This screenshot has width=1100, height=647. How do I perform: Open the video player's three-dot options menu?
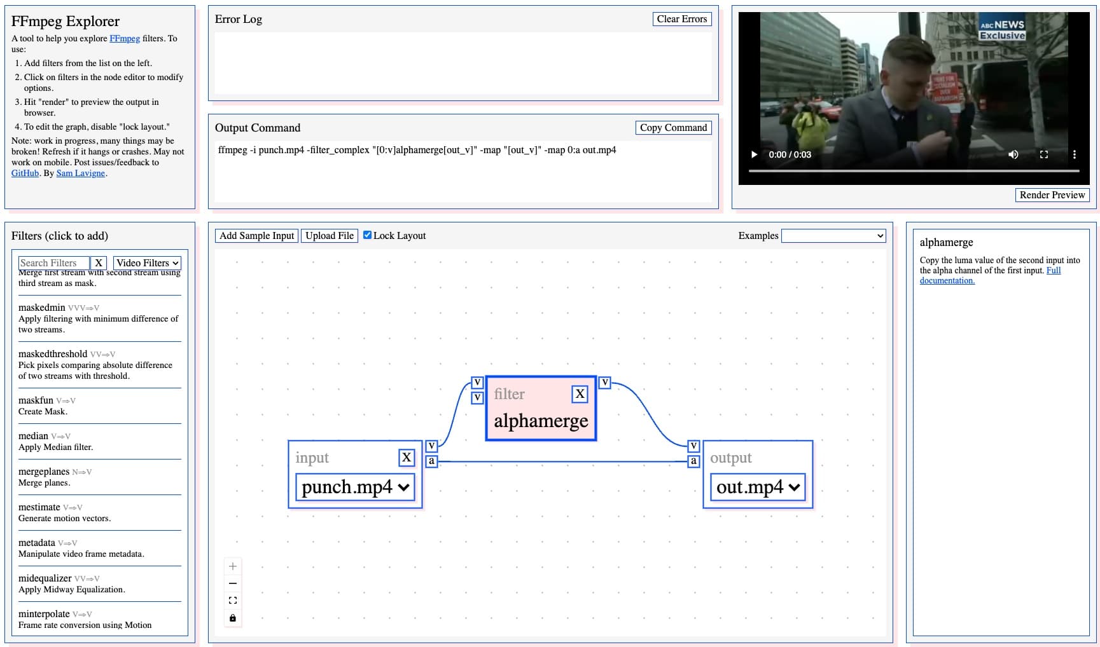(1075, 154)
